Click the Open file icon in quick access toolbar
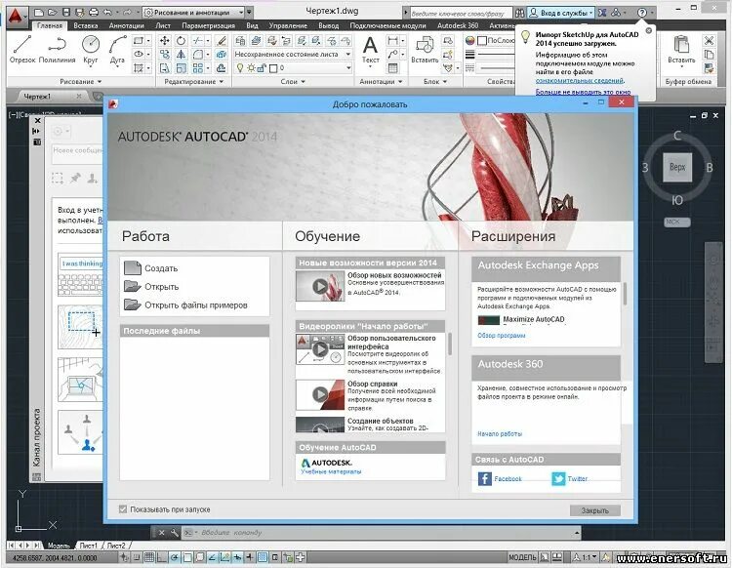The image size is (732, 568). tap(53, 12)
